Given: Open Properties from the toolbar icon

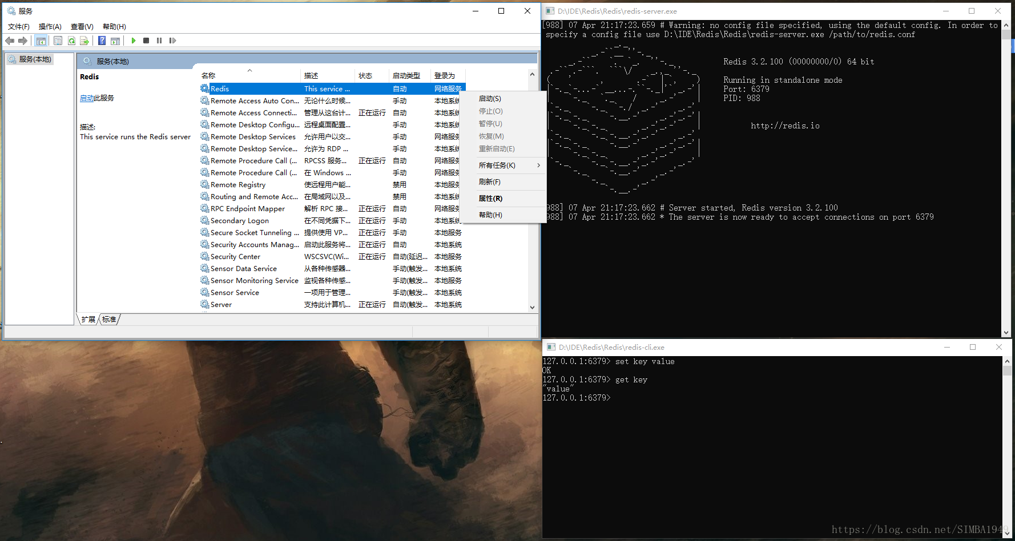Looking at the screenshot, I should click(x=58, y=41).
